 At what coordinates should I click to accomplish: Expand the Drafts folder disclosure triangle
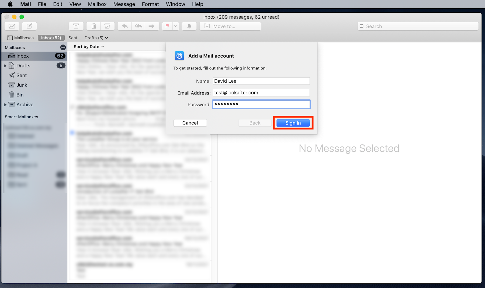pyautogui.click(x=5, y=66)
